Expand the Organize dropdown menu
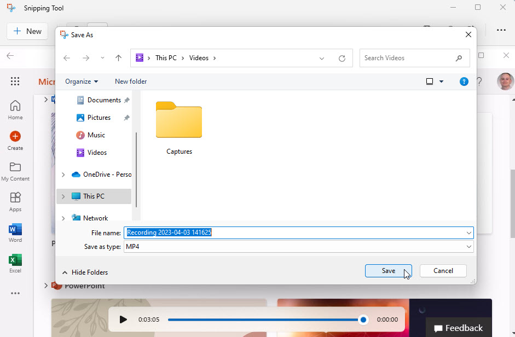The height and width of the screenshot is (337, 515). point(81,81)
